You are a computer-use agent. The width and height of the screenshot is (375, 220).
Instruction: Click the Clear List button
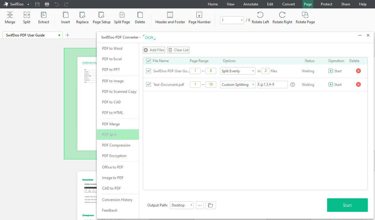coord(178,50)
